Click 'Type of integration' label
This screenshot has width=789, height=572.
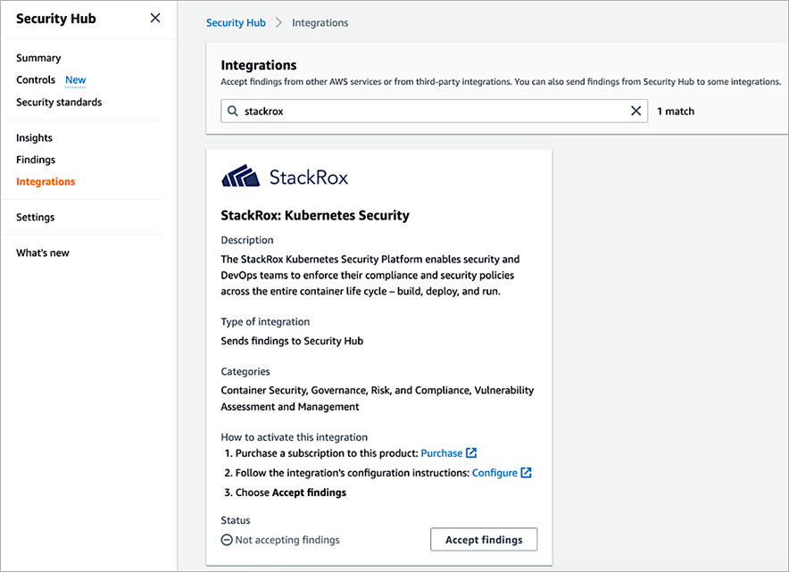pos(265,321)
